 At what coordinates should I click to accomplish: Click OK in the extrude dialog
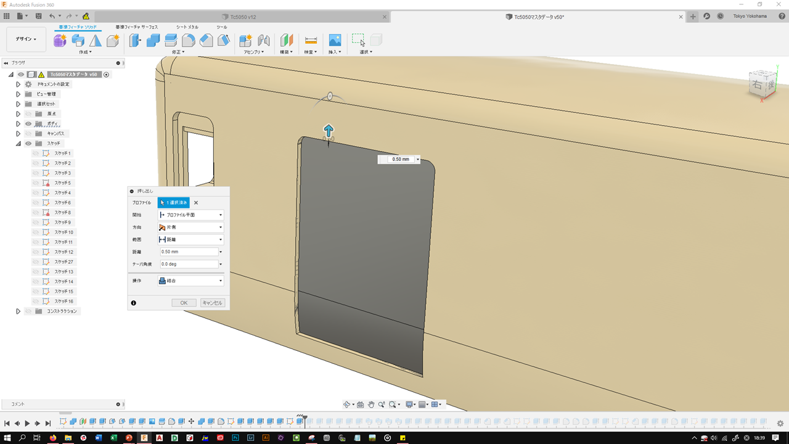184,303
